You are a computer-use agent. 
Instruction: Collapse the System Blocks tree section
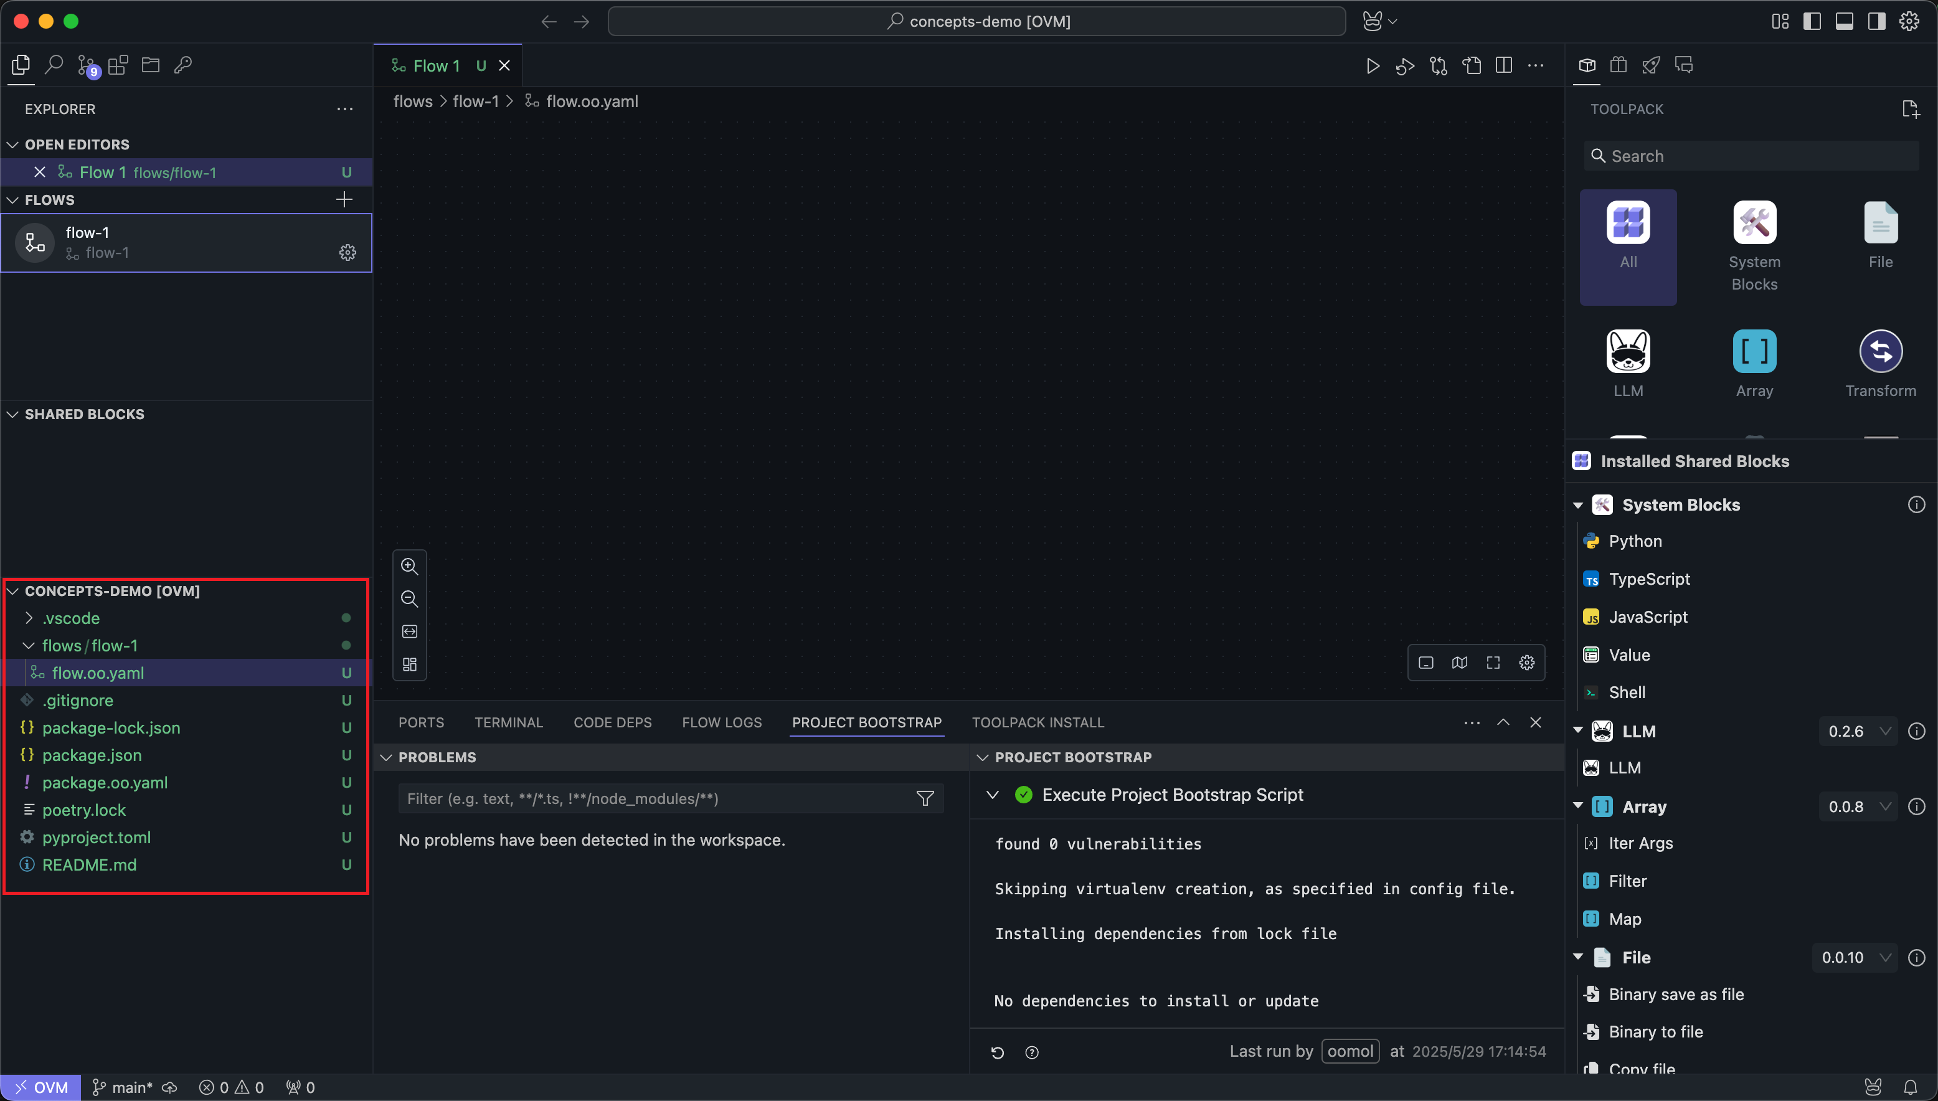tap(1578, 505)
